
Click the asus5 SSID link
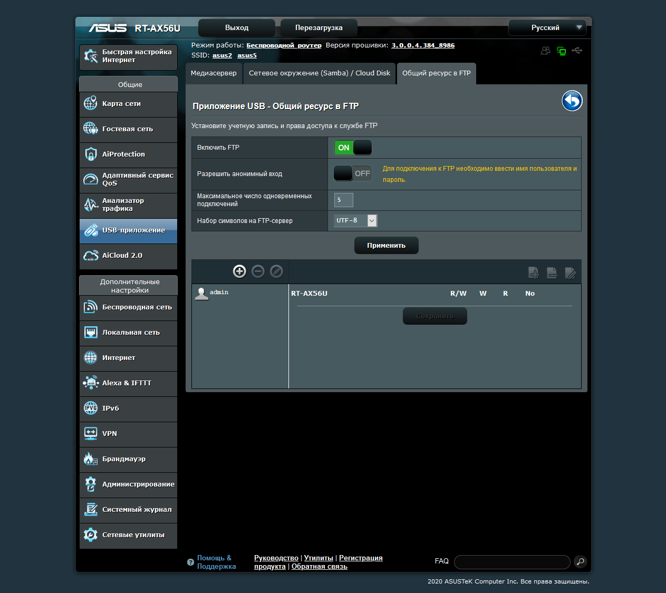pos(247,55)
